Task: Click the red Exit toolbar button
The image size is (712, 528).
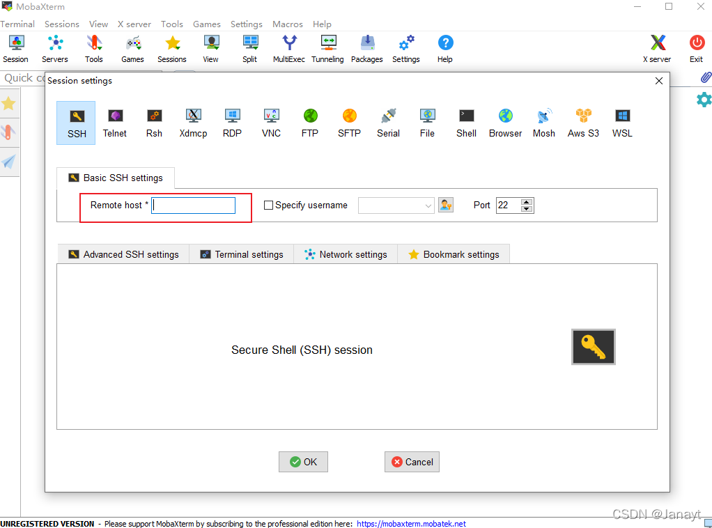Action: coord(697,49)
